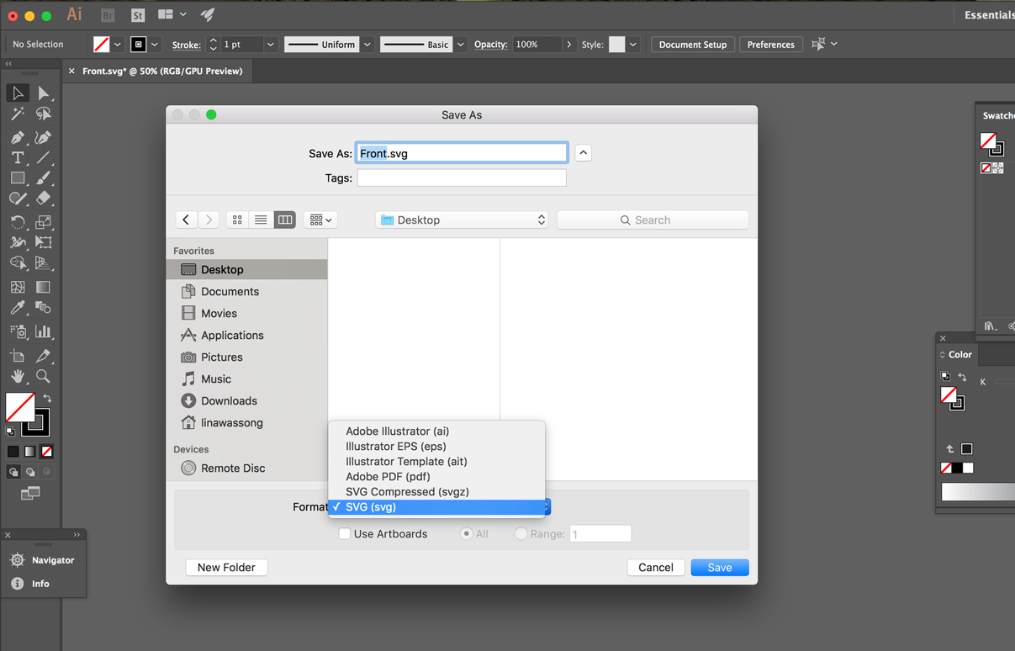Go back in the file browser
Image resolution: width=1015 pixels, height=651 pixels.
(186, 220)
